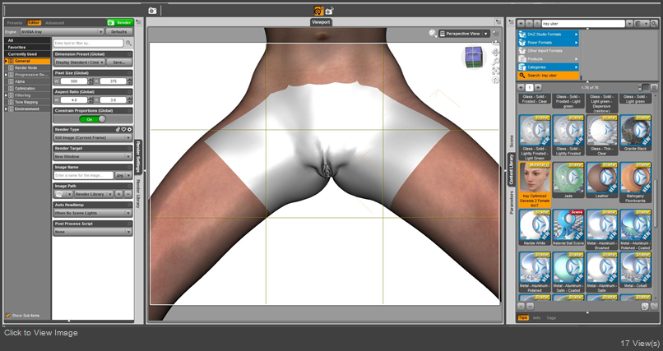Select the Render Mode property group
Image resolution: width=663 pixels, height=351 pixels.
(x=26, y=67)
